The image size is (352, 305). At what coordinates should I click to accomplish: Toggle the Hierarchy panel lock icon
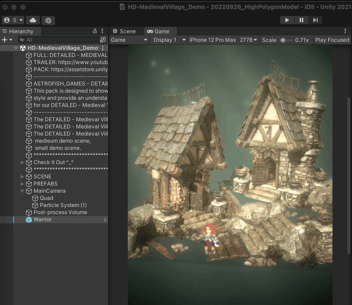[x=95, y=31]
